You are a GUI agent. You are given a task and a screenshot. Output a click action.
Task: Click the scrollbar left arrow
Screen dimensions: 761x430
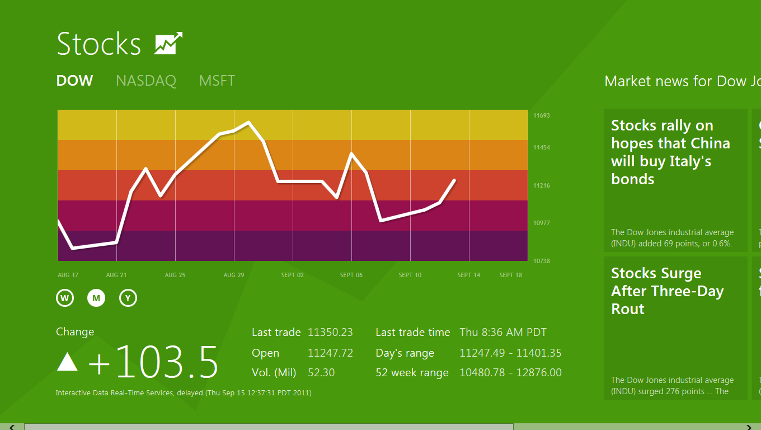(x=12, y=427)
